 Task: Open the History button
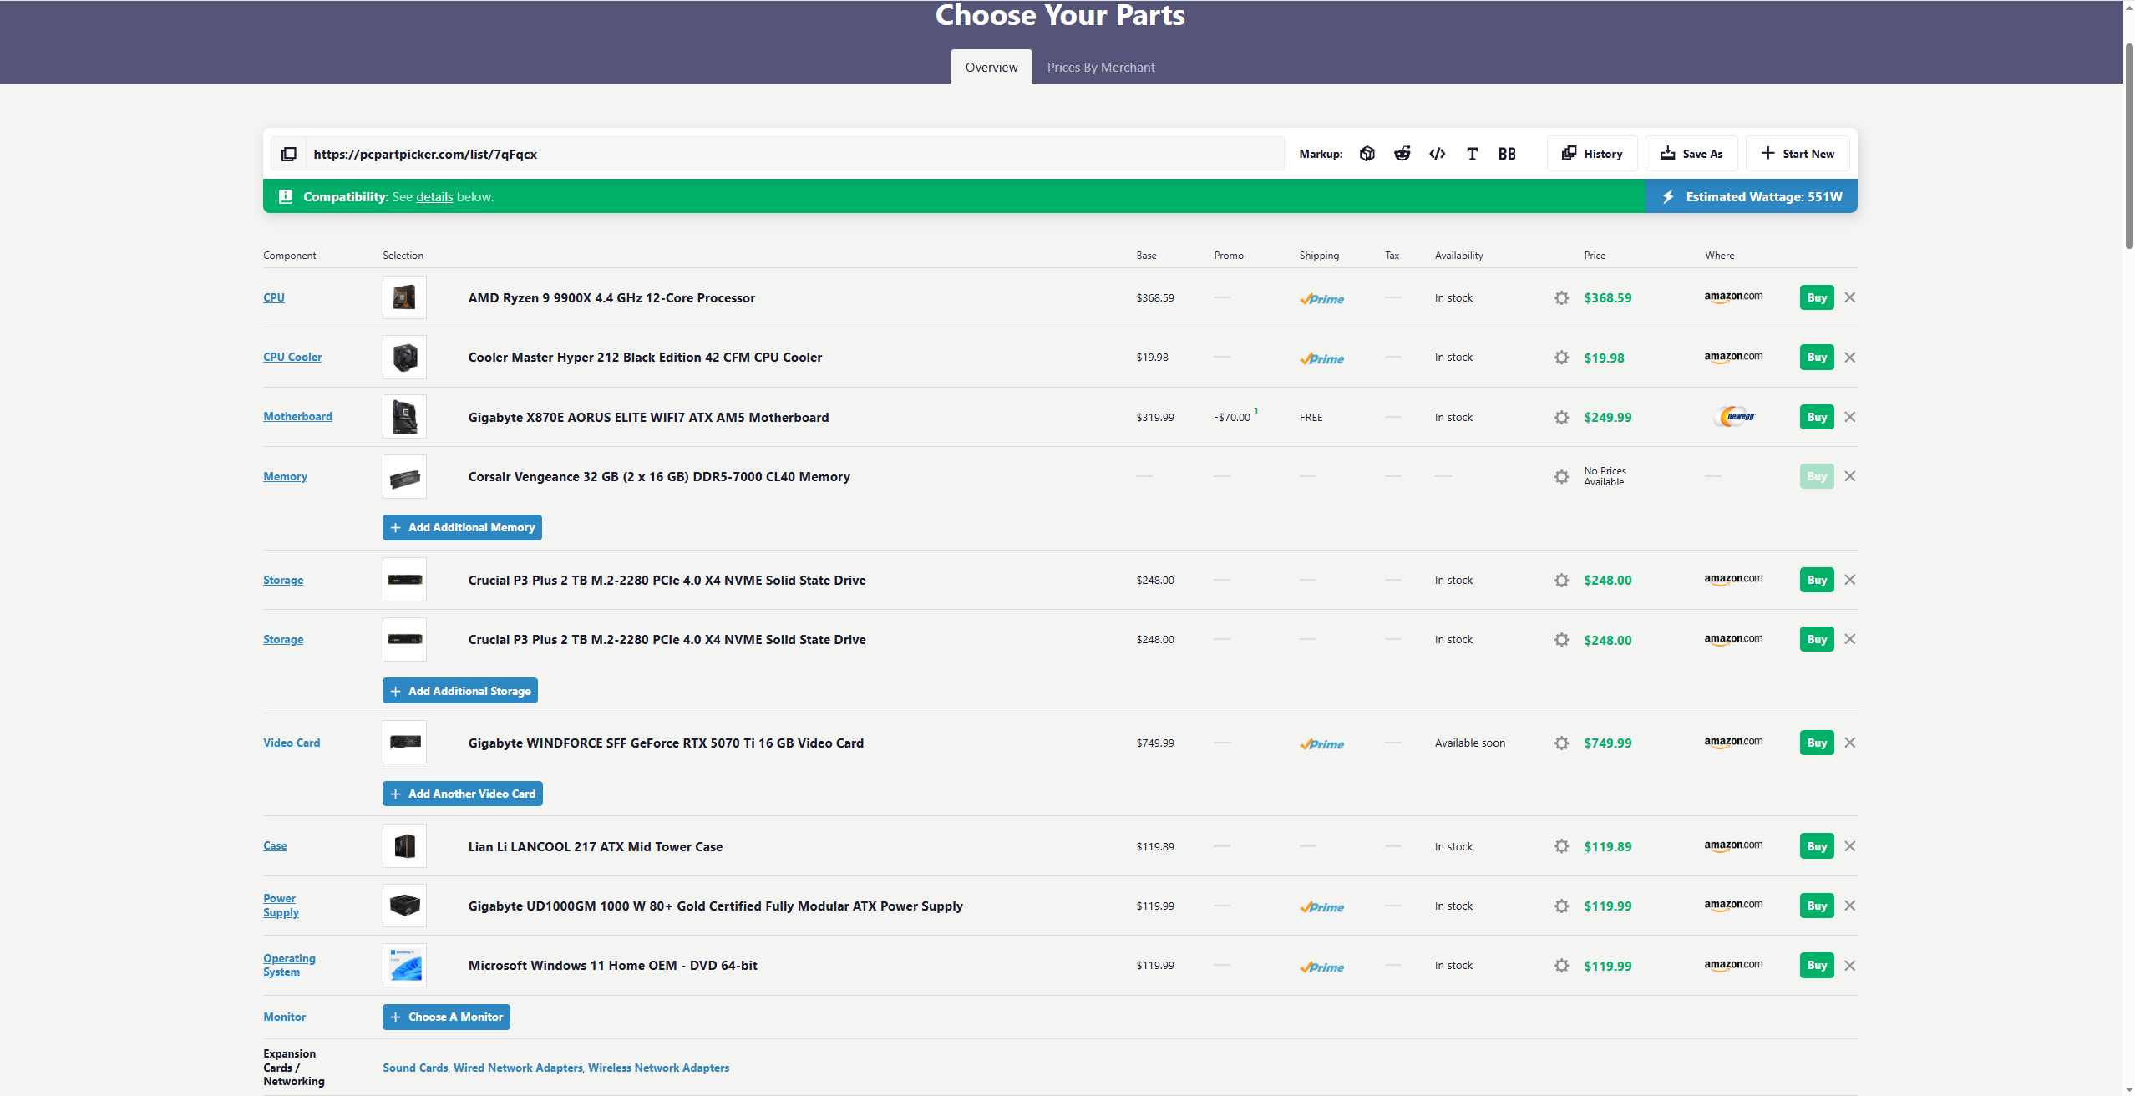[x=1592, y=154]
